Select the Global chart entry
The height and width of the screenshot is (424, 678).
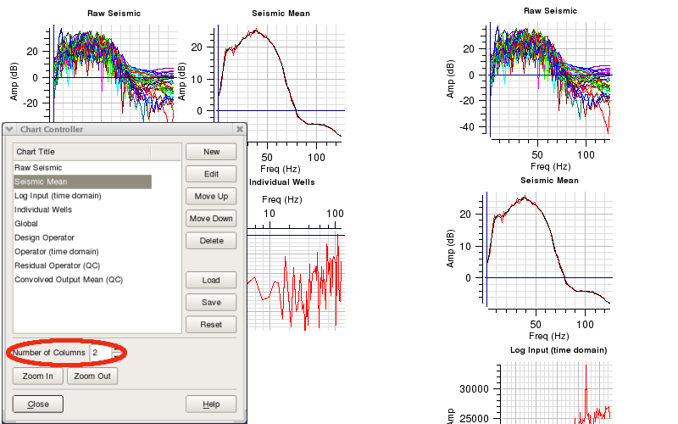(26, 224)
